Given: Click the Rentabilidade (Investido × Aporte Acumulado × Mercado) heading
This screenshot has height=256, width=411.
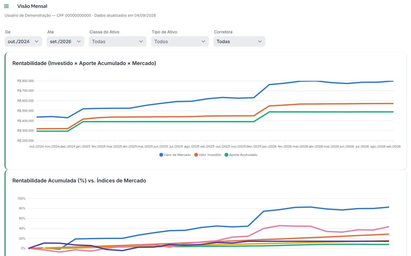Looking at the screenshot, I should [84, 63].
